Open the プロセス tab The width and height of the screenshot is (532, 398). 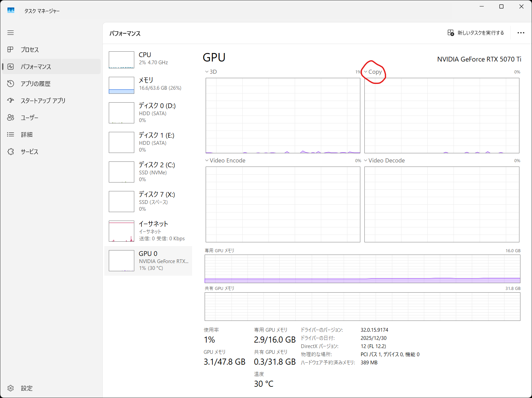pyautogui.click(x=51, y=50)
